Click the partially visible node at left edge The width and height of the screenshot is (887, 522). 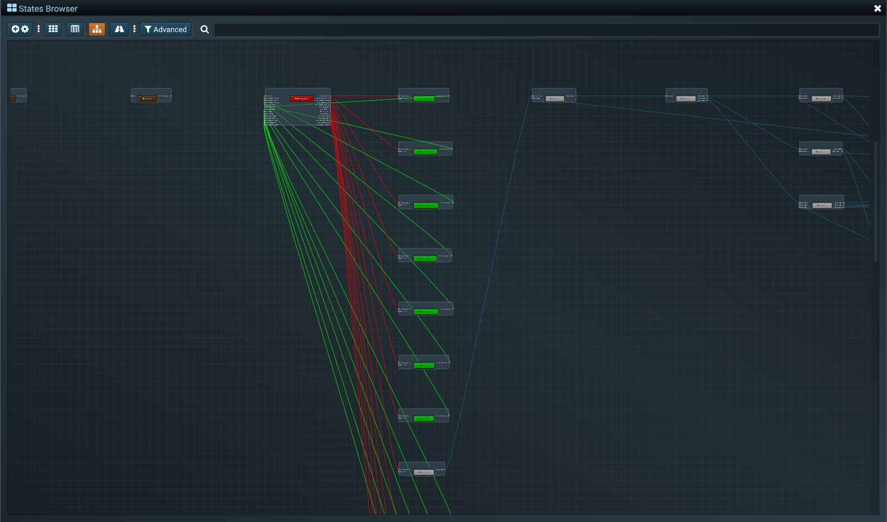pyautogui.click(x=14, y=99)
